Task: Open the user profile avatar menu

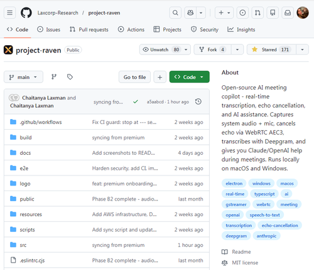Action: tap(303, 13)
